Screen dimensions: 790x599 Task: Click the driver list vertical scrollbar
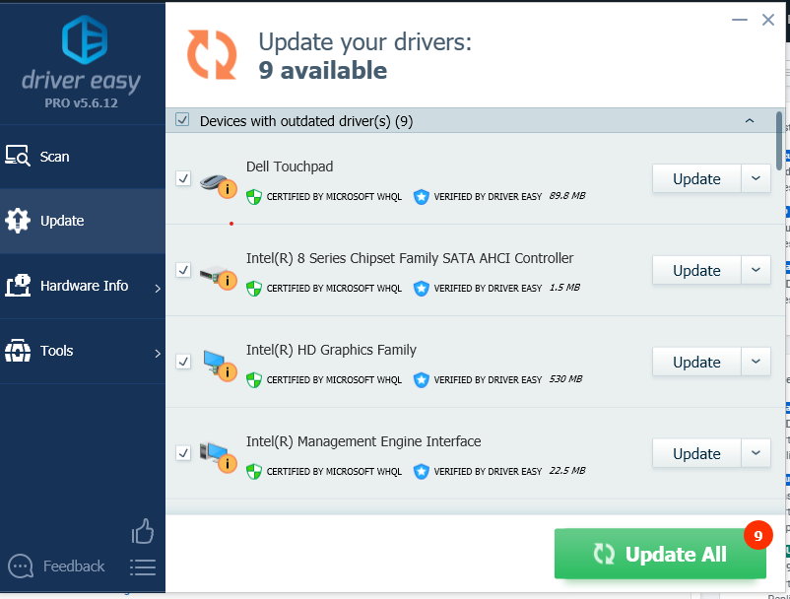click(780, 141)
